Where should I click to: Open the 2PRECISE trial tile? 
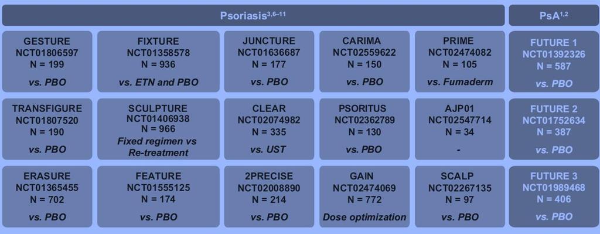pyautogui.click(x=269, y=196)
